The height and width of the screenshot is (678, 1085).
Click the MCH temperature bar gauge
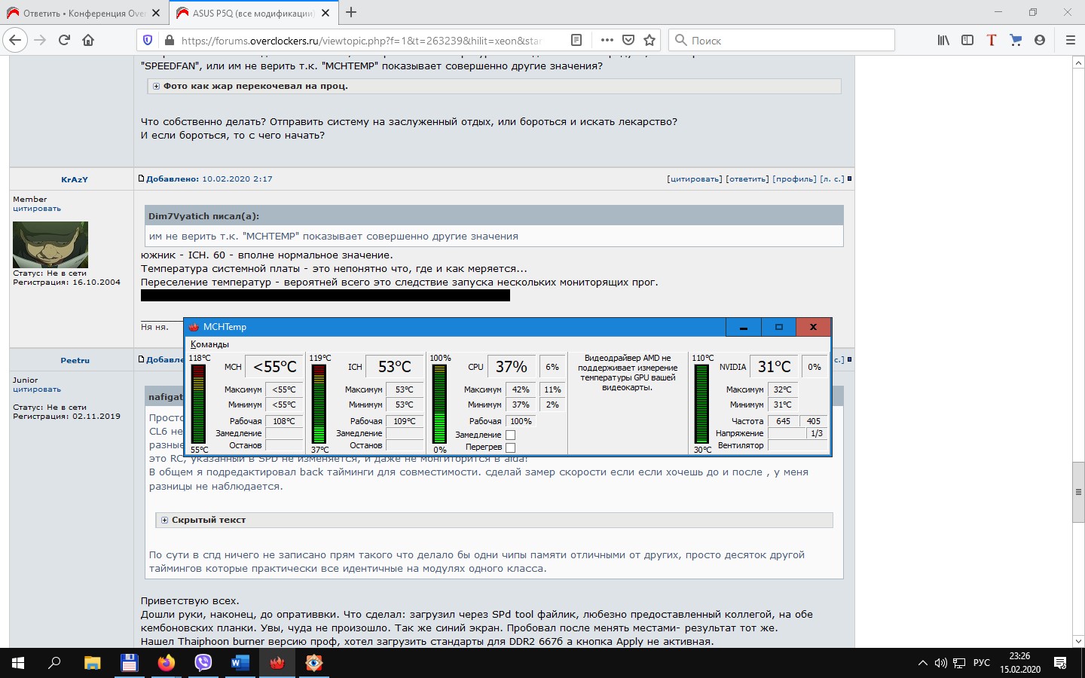coord(198,404)
